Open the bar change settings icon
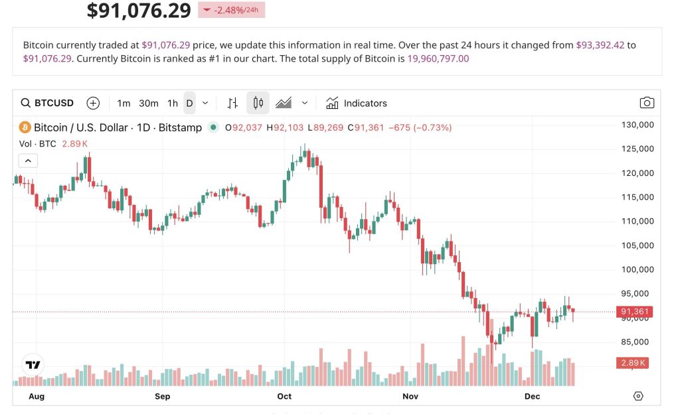Screen dimensions: 680x414 tap(232, 103)
